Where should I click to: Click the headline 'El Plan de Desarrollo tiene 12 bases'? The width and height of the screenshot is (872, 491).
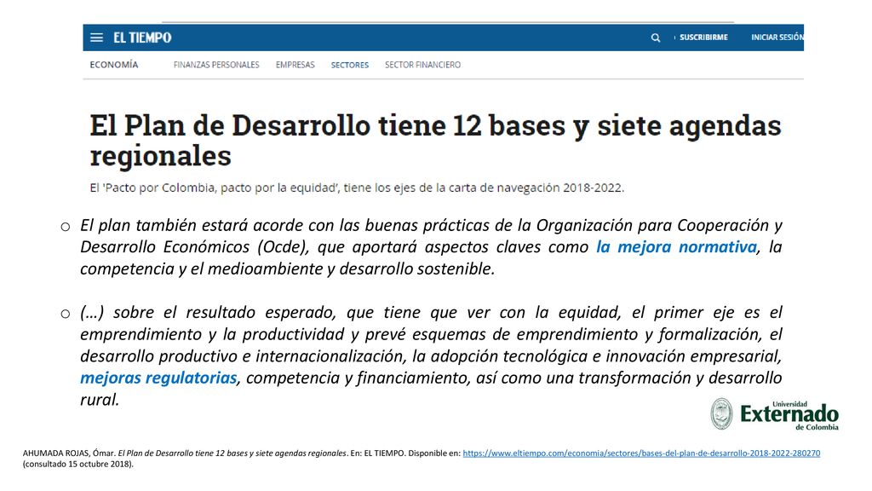[x=435, y=141]
